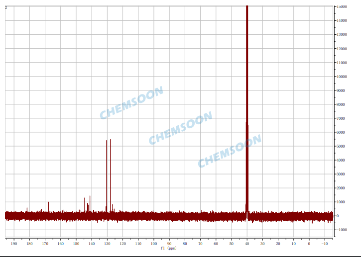This screenshot has height=257, width=361.
Task: Click the f1 (ppm) axis title
Action: pyautogui.click(x=168, y=248)
